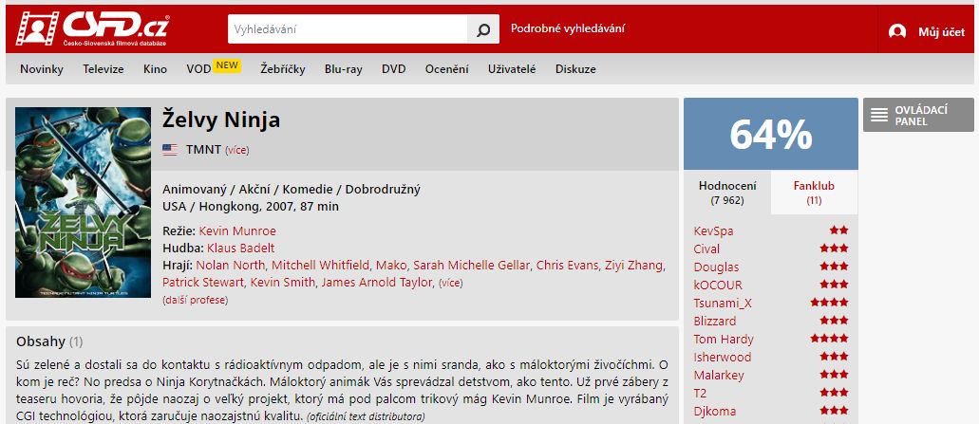Click KevSpa's two-star rating
This screenshot has width=979, height=424.
pos(839,230)
